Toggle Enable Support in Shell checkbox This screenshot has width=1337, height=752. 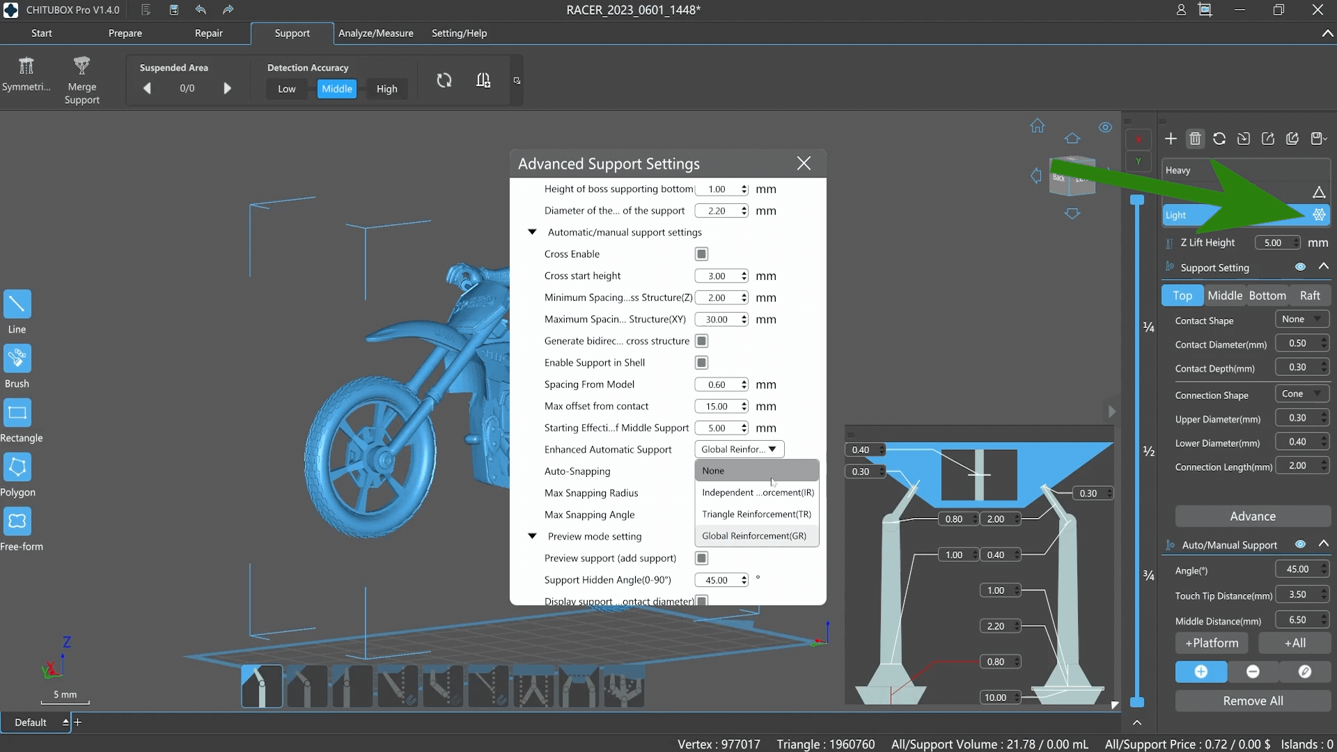coord(702,363)
